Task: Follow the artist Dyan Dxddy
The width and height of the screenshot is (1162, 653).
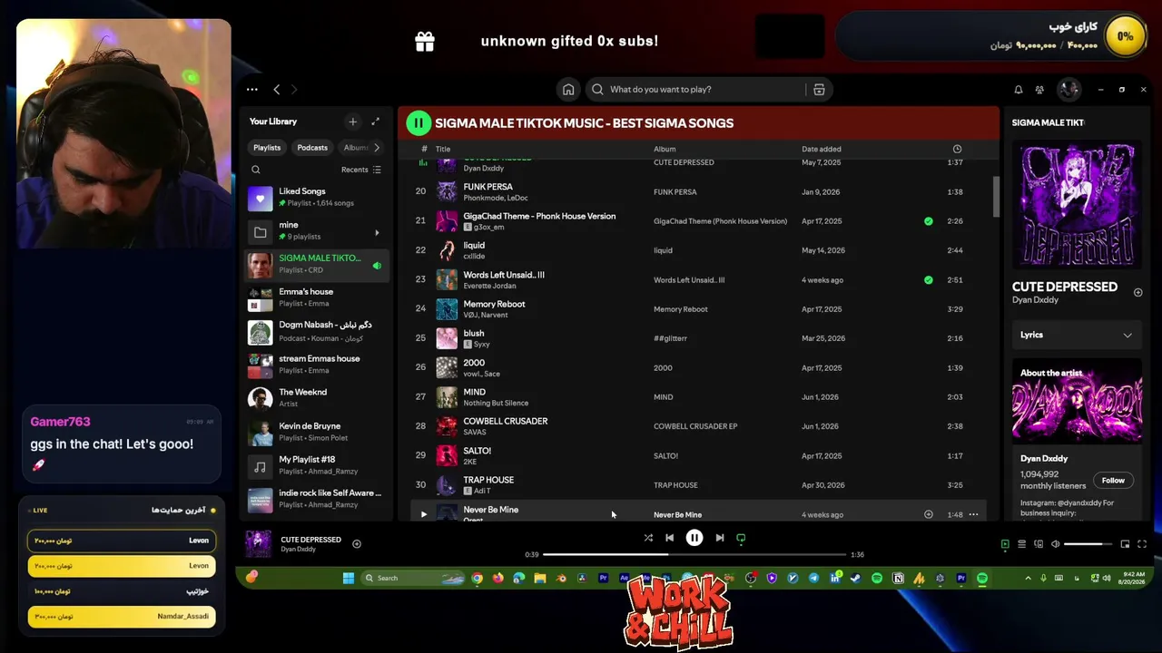Action: (x=1113, y=481)
